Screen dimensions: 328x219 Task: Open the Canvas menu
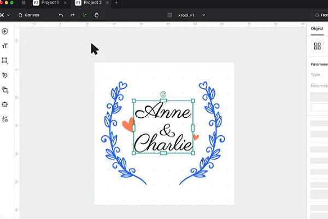tap(29, 15)
